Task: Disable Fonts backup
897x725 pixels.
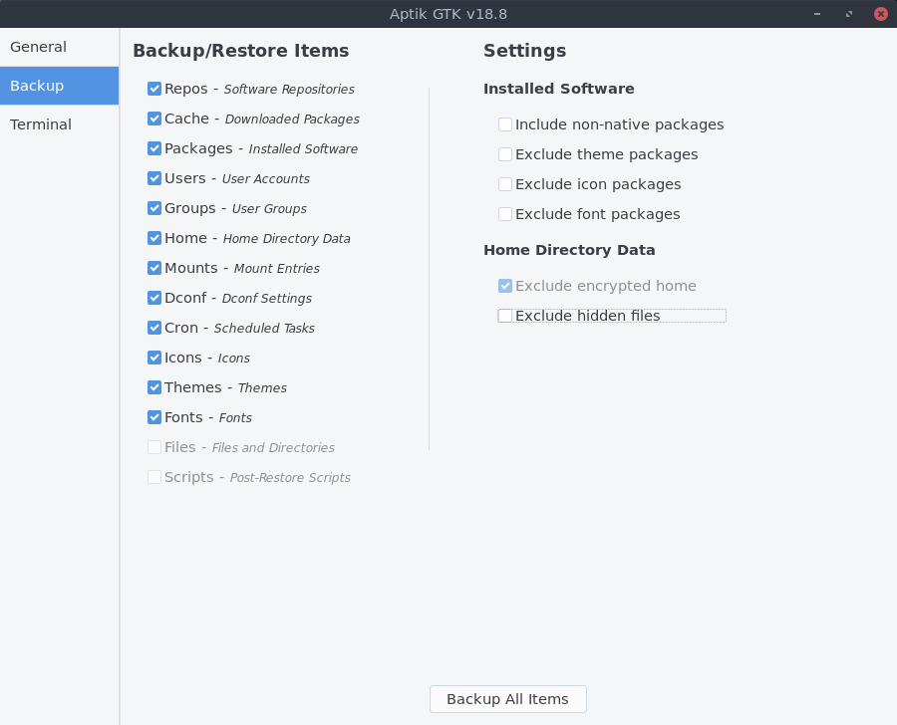Action: click(154, 417)
